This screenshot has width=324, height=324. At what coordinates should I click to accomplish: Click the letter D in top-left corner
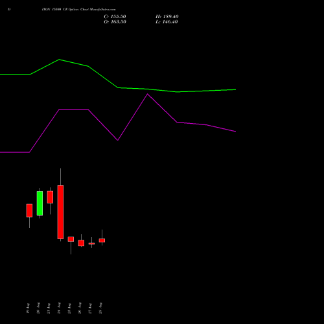point(9,10)
